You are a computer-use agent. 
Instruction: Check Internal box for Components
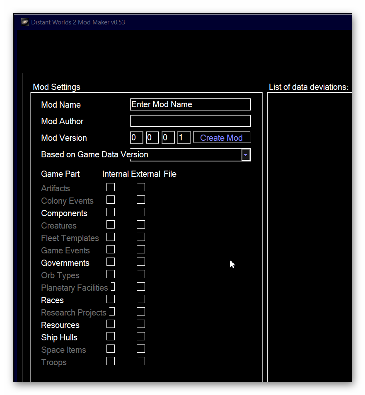tap(110, 212)
